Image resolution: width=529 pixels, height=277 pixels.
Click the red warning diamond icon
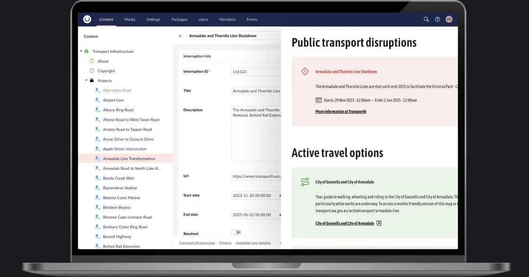click(305, 72)
